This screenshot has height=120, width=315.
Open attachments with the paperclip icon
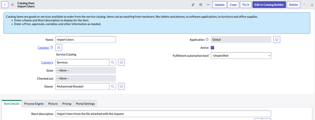(193, 5)
